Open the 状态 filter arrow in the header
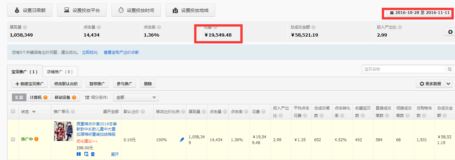This screenshot has height=160, width=455. tap(34, 112)
